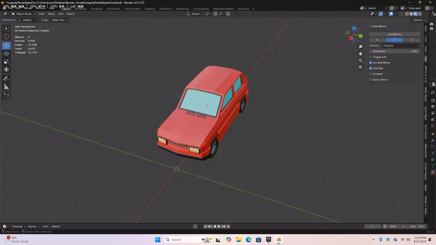Select the Add Cube tool

click(x=6, y=95)
